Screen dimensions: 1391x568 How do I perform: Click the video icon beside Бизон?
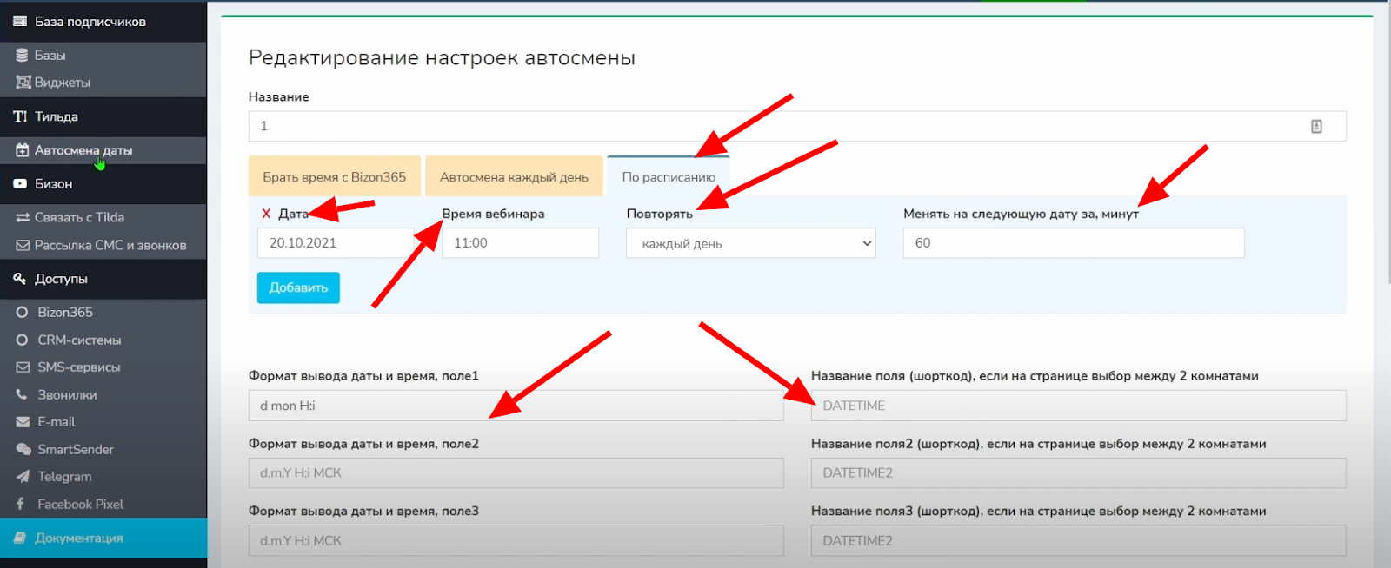pos(21,184)
